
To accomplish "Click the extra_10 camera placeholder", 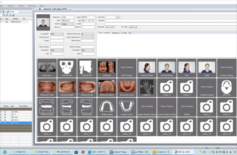I will [127, 126].
